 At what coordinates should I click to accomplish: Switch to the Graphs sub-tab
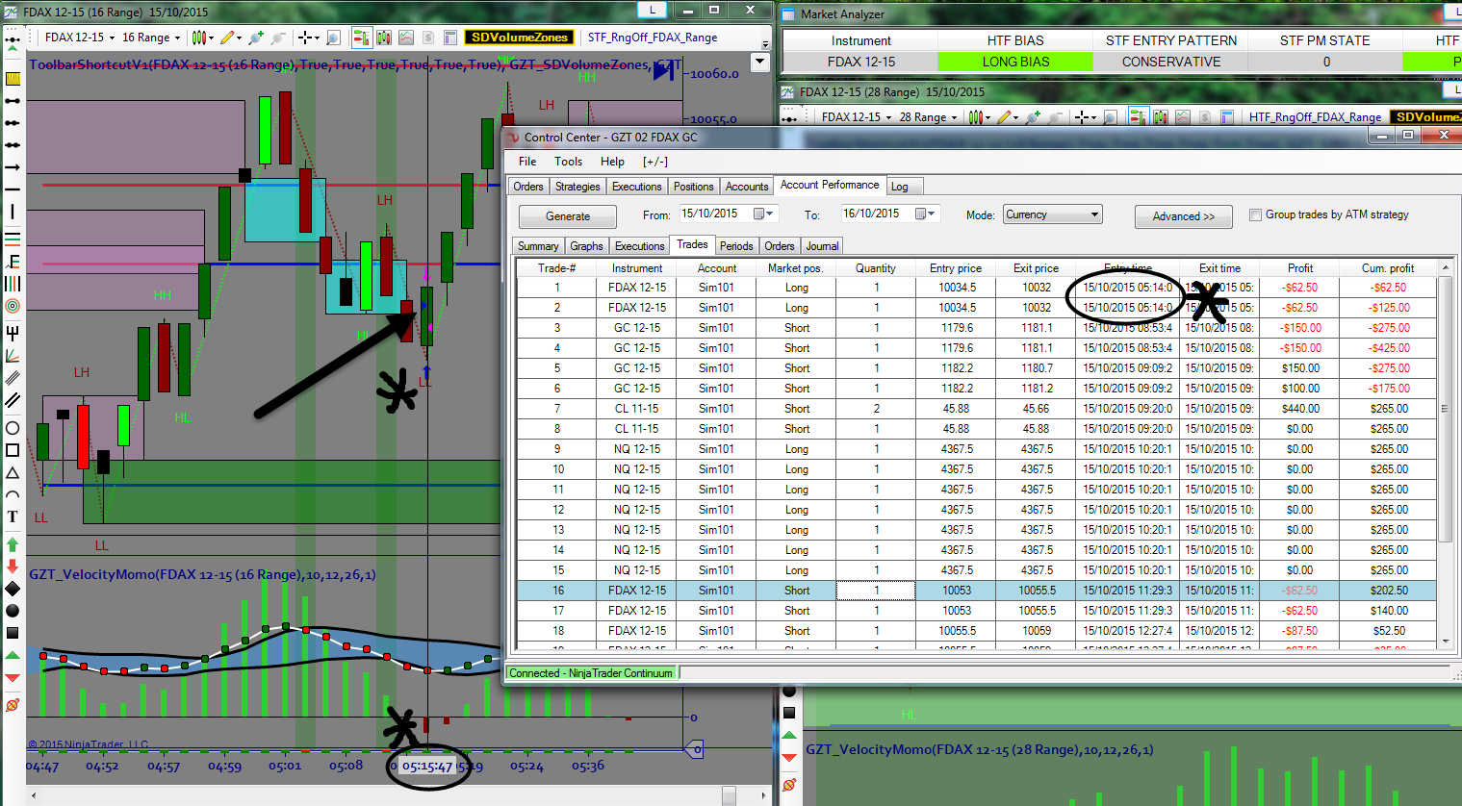pyautogui.click(x=586, y=246)
